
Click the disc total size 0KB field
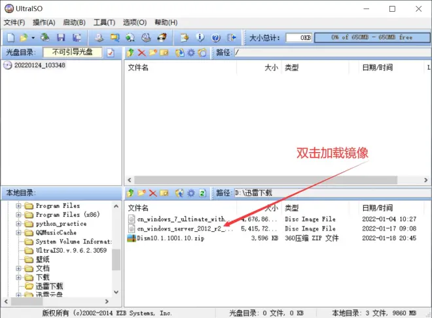(x=299, y=38)
